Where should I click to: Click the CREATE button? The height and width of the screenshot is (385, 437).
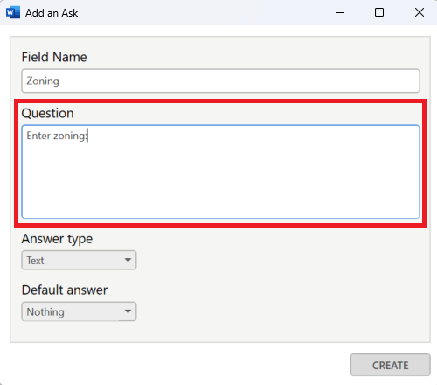pyautogui.click(x=390, y=365)
